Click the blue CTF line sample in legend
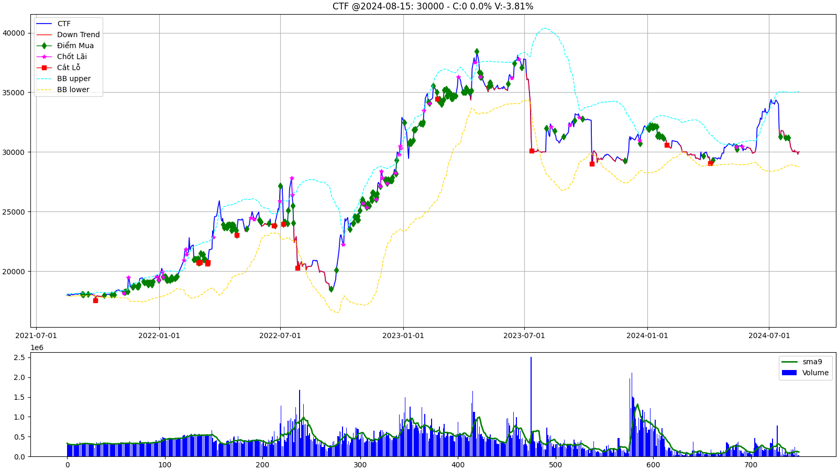Viewport: 838px width, 471px height. tap(44, 24)
